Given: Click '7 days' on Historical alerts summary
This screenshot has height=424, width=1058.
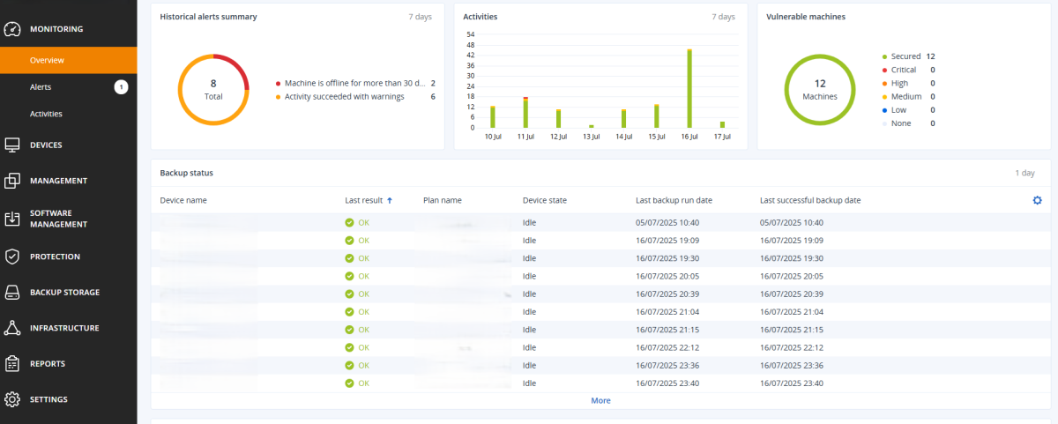Looking at the screenshot, I should pyautogui.click(x=421, y=17).
